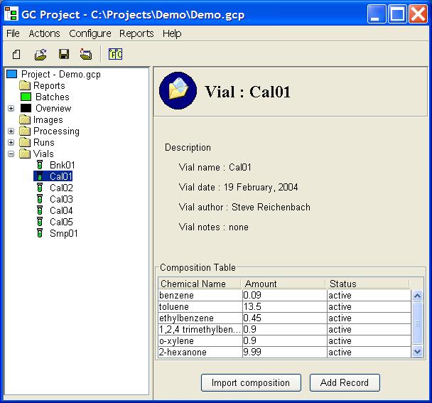
Task: Click the FC toolbar icon
Action: 115,54
